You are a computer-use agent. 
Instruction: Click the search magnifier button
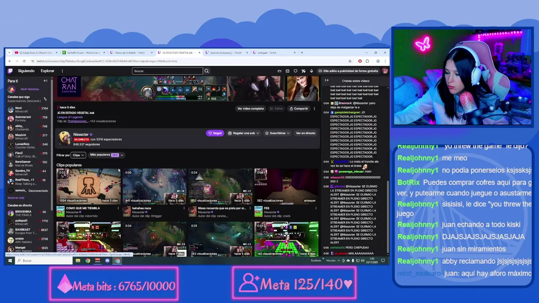pyautogui.click(x=207, y=71)
